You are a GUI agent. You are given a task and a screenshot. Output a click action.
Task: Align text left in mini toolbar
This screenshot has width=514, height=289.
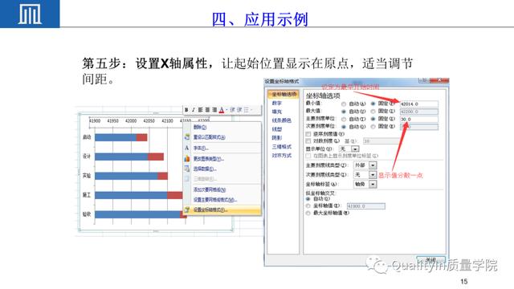click(200, 110)
